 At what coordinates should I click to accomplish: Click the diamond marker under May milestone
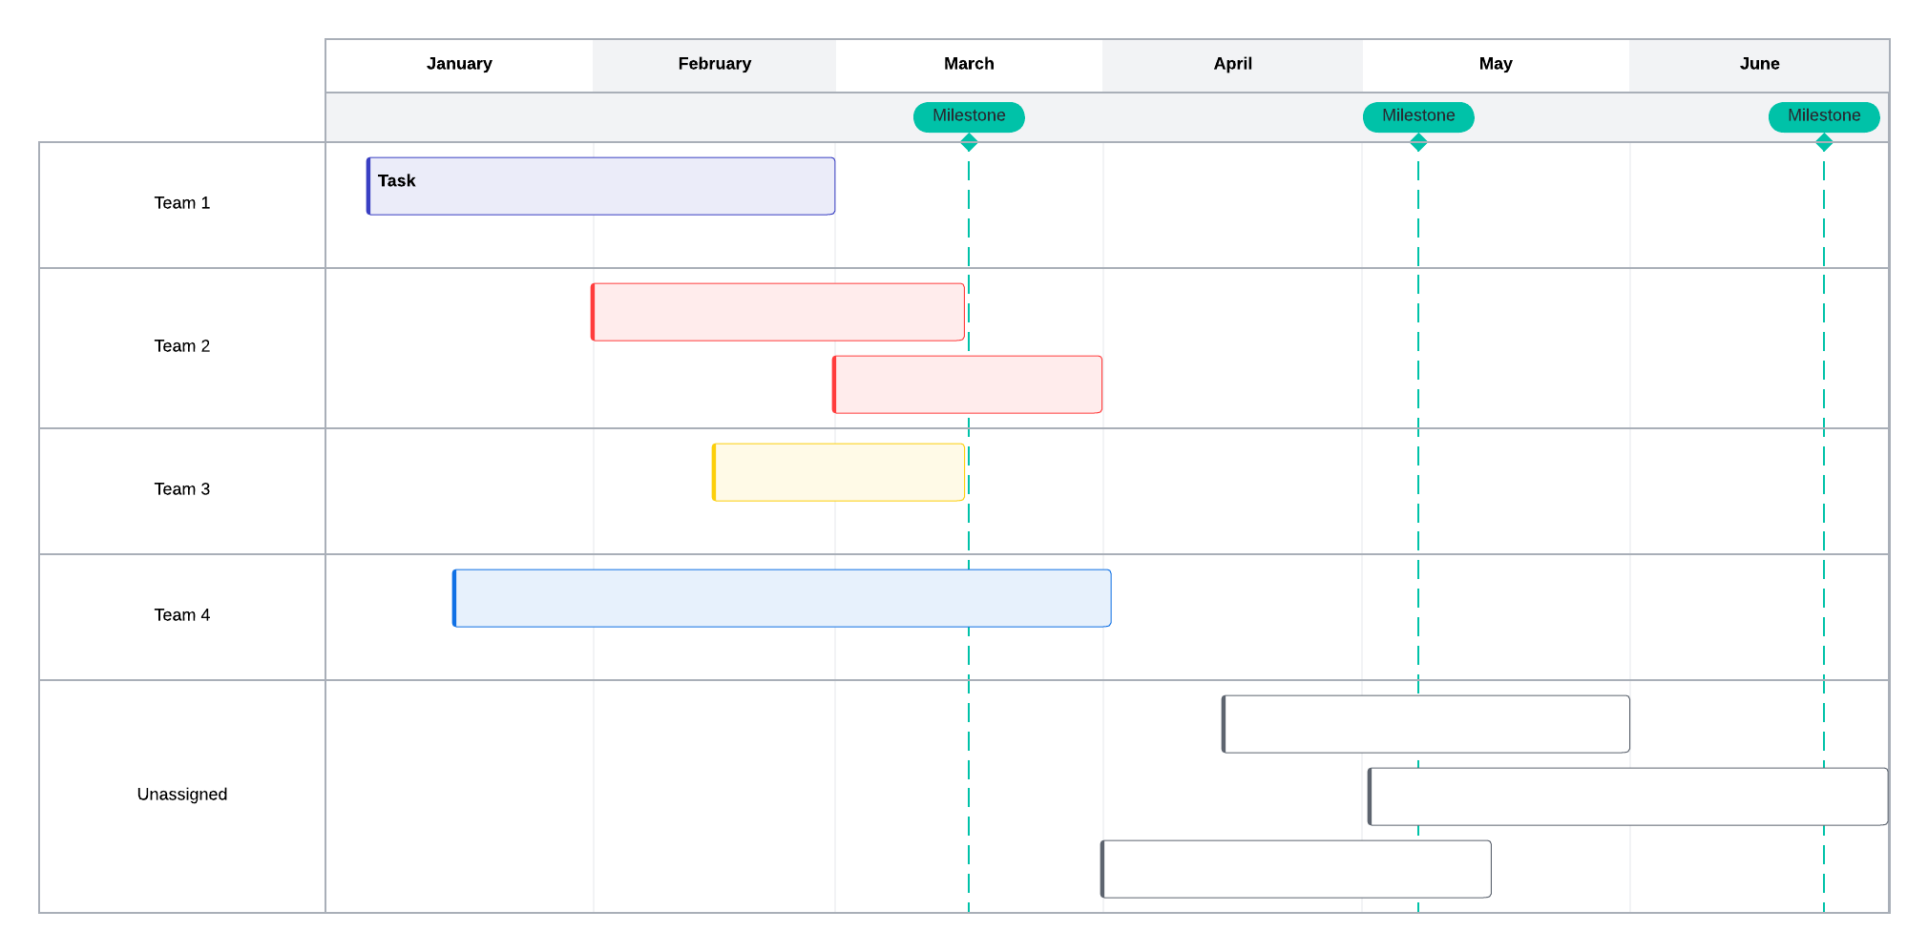click(1418, 142)
